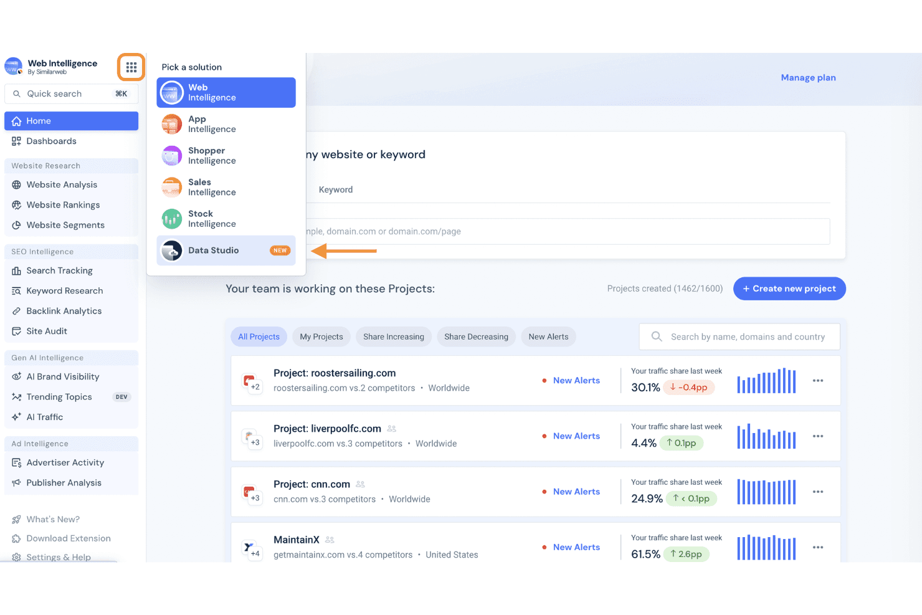Open Website Segments pie icon

point(17,226)
